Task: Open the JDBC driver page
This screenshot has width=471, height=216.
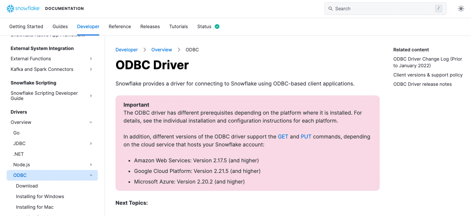Action: pyautogui.click(x=19, y=143)
